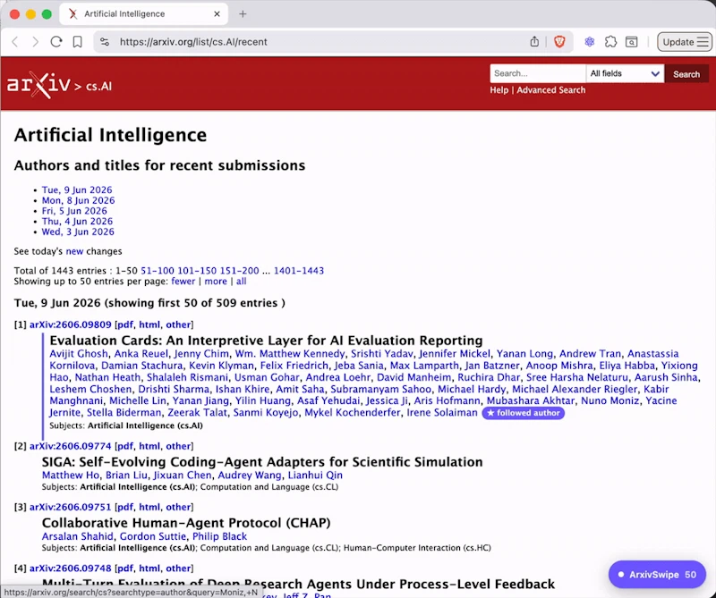This screenshot has width=716, height=598.
Task: Show more entries per page
Action: [x=216, y=281]
